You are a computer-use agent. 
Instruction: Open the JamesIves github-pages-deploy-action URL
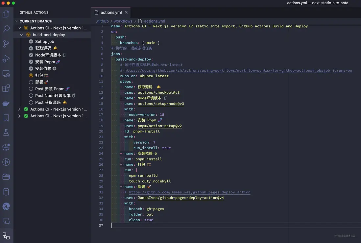coord(189,192)
